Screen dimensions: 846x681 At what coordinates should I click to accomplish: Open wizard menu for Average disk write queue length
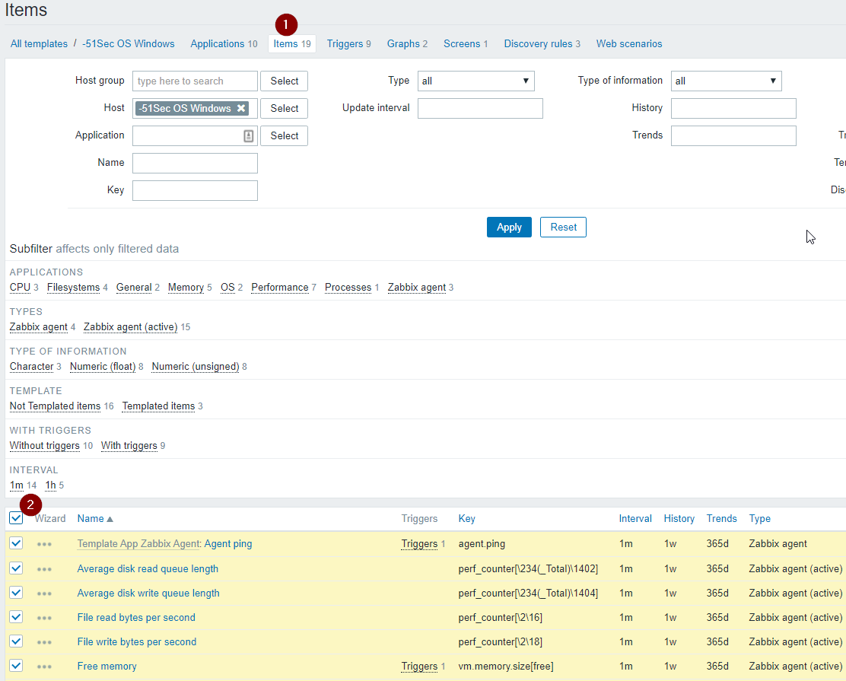point(44,593)
